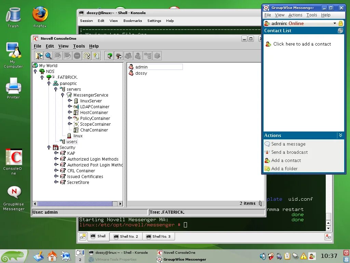Click the globe icon in Contact List header
Image resolution: width=350 pixels, height=263 pixels.
[x=340, y=30]
